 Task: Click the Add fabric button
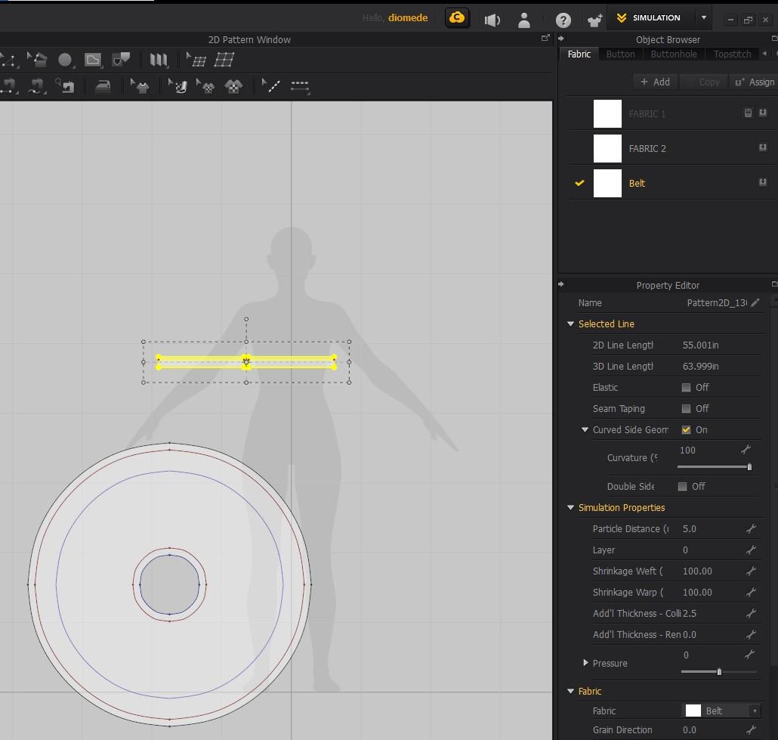(655, 82)
